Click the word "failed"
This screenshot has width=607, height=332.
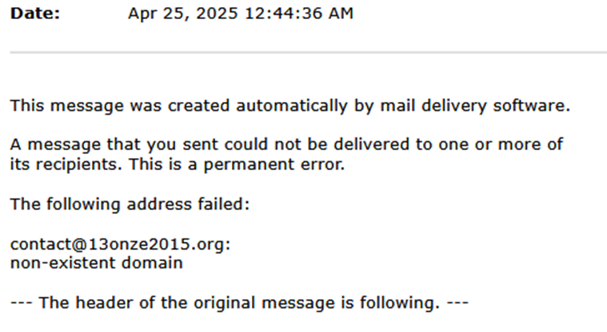click(x=227, y=204)
